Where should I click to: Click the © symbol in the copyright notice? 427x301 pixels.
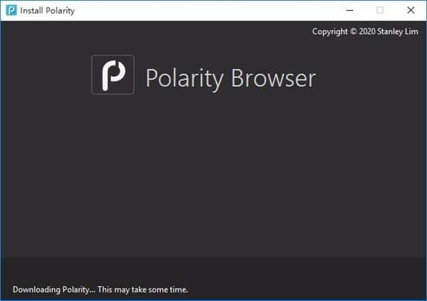[x=354, y=31]
